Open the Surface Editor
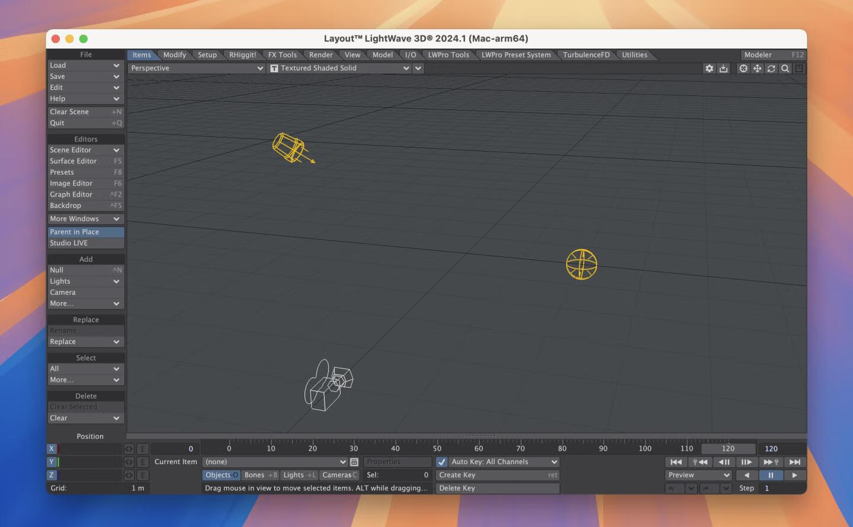Viewport: 853px width, 527px height. [86, 161]
